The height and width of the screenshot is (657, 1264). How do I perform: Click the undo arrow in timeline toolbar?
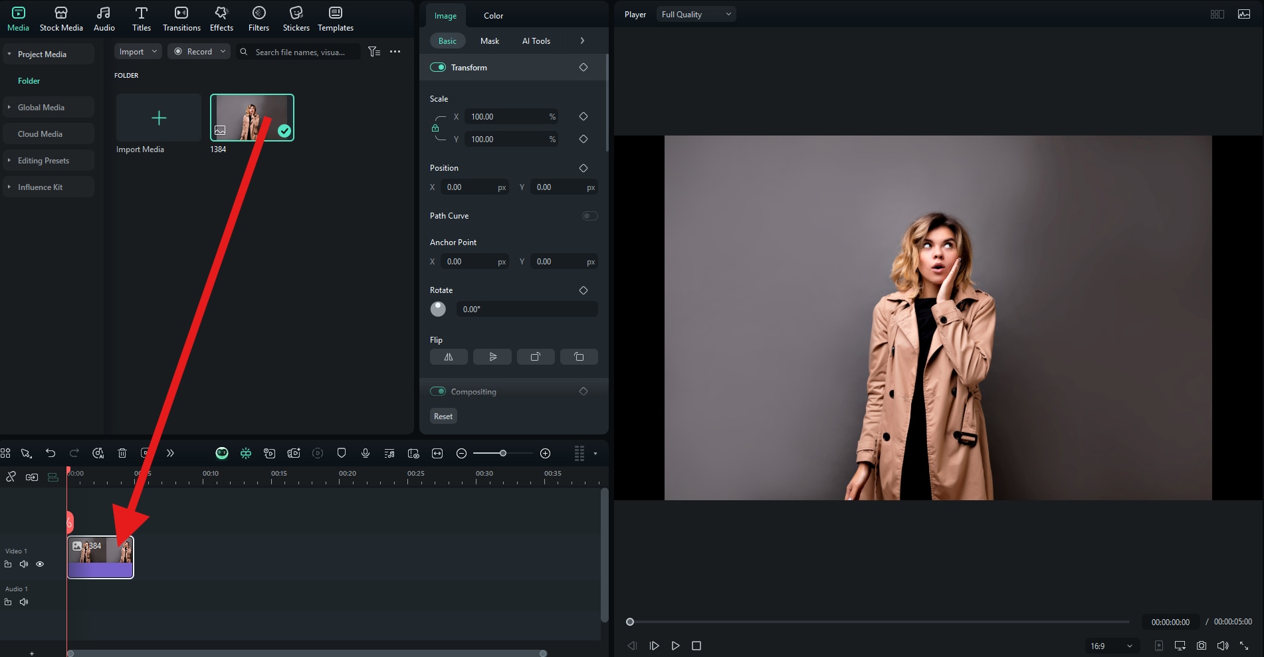[x=51, y=453]
